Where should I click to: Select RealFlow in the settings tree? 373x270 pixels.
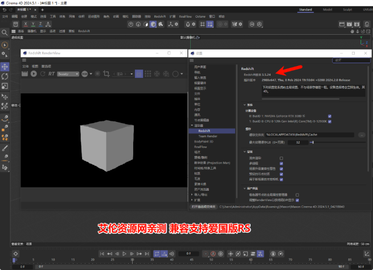(200, 147)
